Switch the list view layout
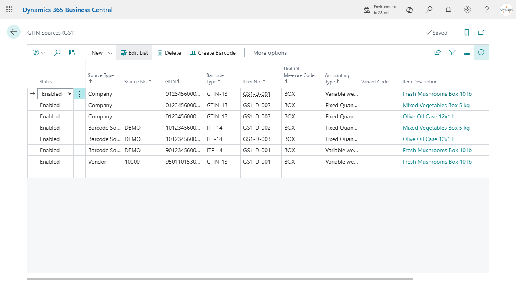This screenshot has width=516, height=290. [x=467, y=52]
